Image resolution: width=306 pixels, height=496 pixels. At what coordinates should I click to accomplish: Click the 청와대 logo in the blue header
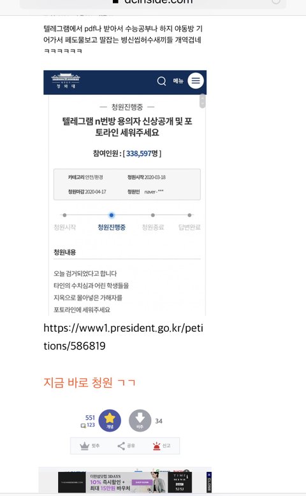[66, 81]
